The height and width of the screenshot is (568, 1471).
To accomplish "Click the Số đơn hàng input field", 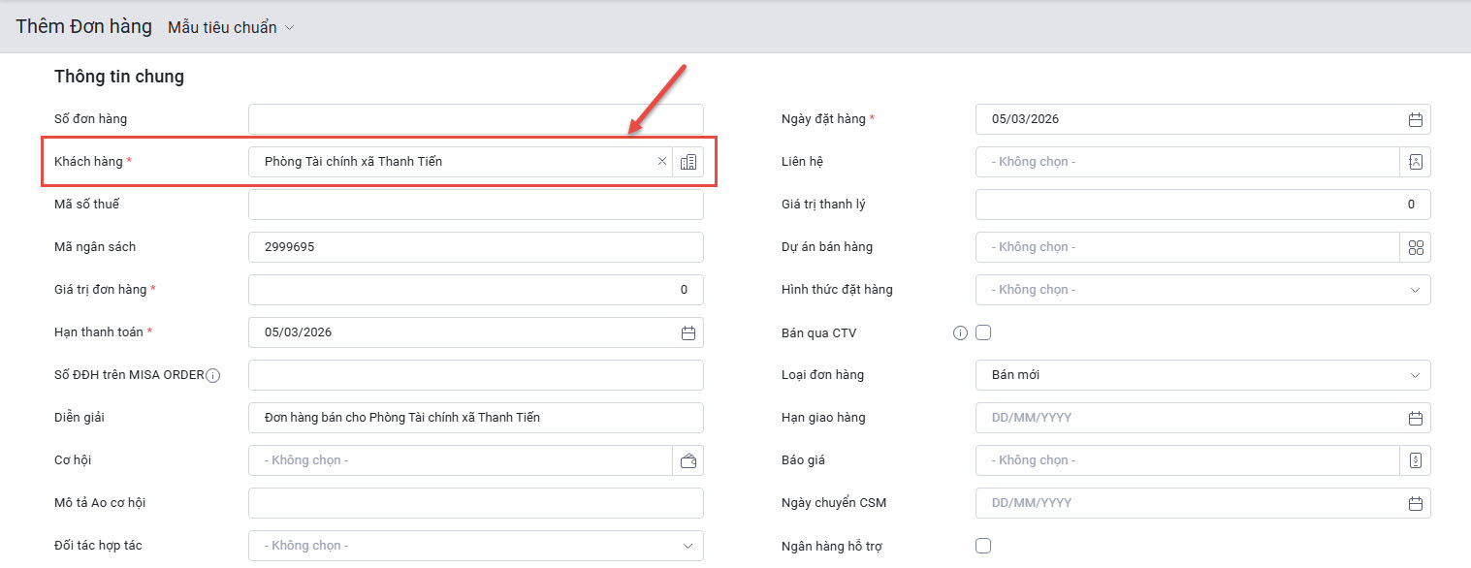I will click(475, 119).
